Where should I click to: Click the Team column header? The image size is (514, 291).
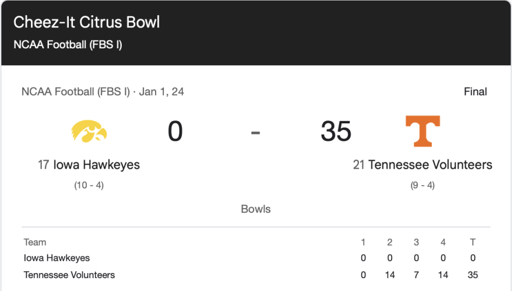(x=35, y=242)
